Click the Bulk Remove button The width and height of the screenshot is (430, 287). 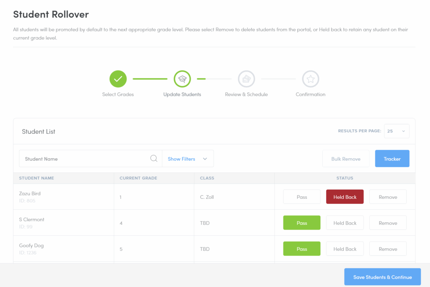click(346, 159)
